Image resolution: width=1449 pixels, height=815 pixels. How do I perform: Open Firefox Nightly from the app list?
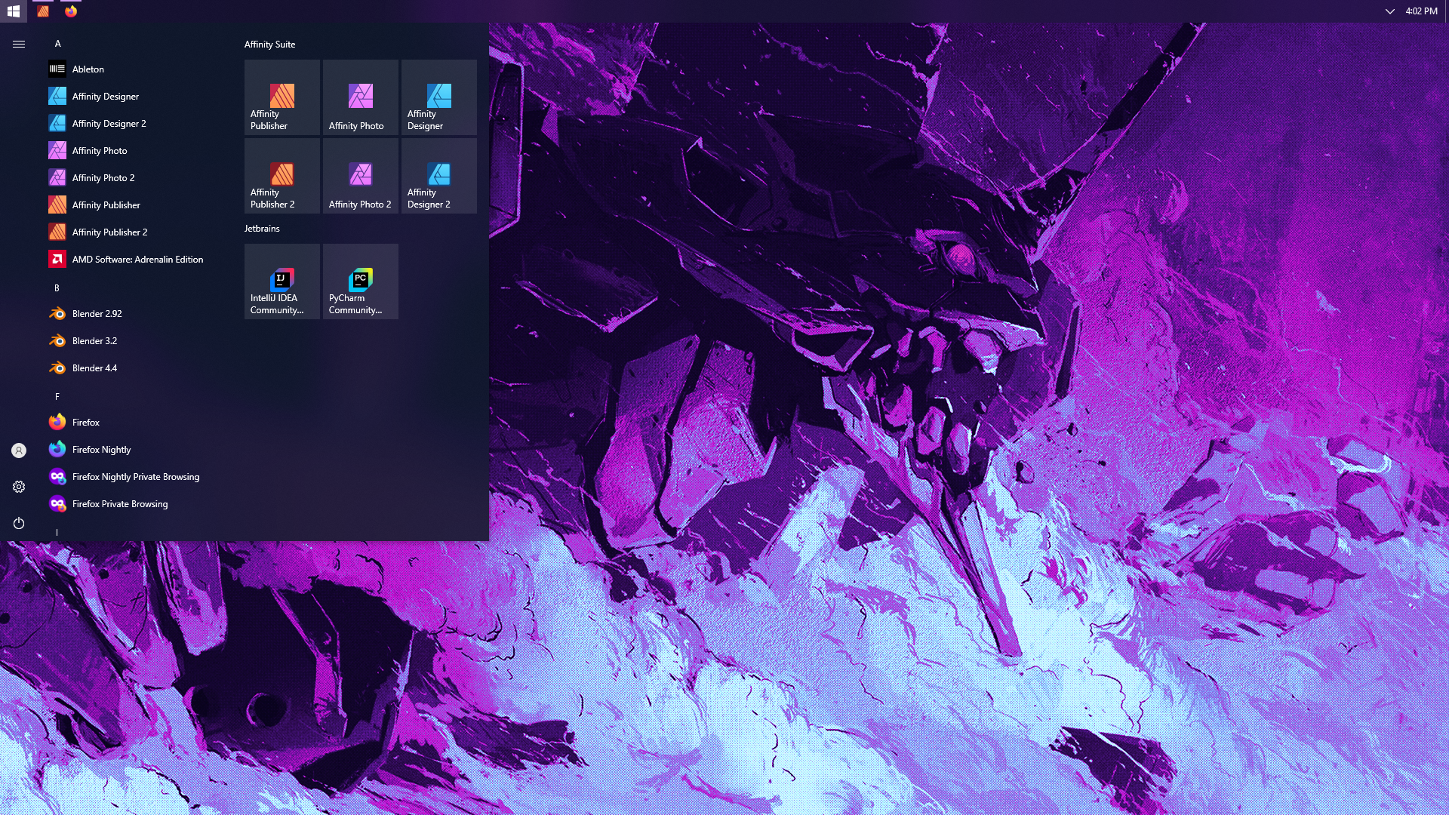[101, 450]
